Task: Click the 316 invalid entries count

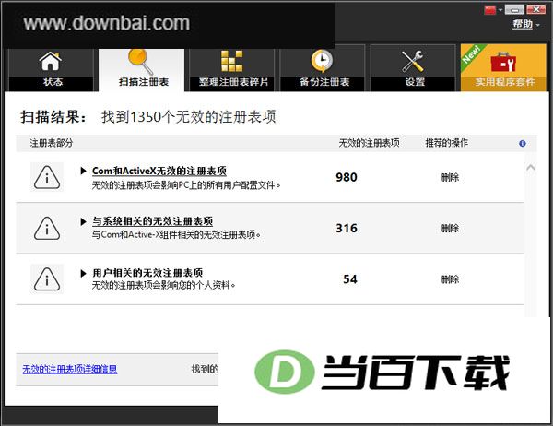Action: (347, 228)
